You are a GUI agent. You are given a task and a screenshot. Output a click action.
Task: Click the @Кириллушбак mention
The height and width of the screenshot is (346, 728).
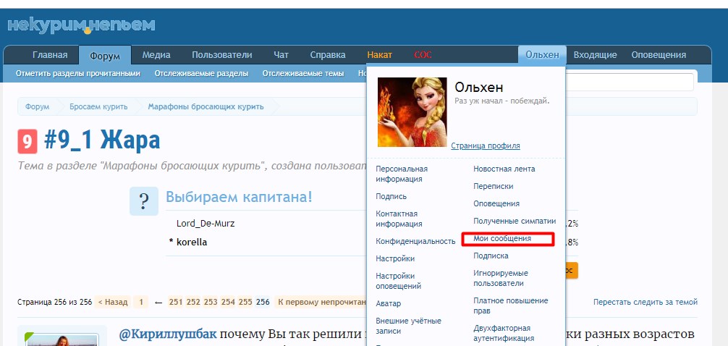click(168, 334)
